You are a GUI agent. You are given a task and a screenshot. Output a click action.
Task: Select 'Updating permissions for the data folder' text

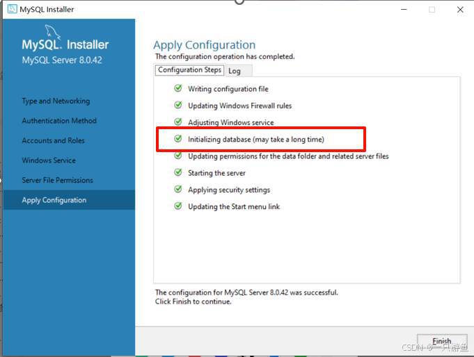tap(288, 156)
